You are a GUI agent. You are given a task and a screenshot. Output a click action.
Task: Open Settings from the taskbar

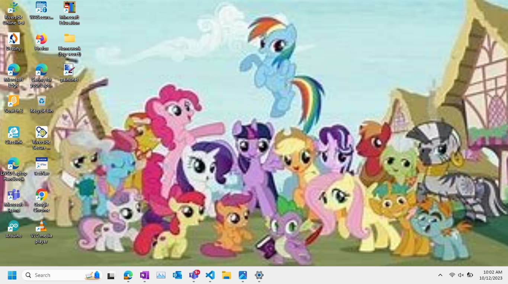[x=259, y=275]
